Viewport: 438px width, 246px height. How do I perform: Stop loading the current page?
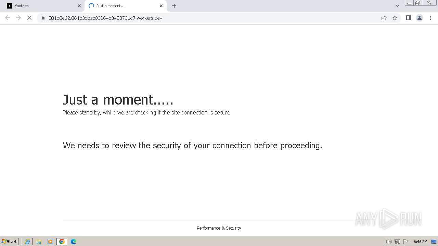(x=29, y=18)
